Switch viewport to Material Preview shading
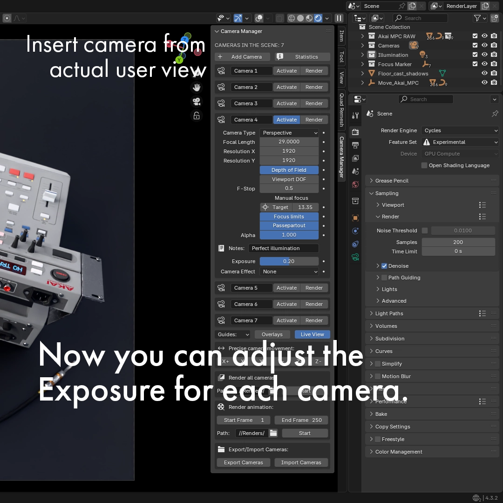 click(309, 18)
